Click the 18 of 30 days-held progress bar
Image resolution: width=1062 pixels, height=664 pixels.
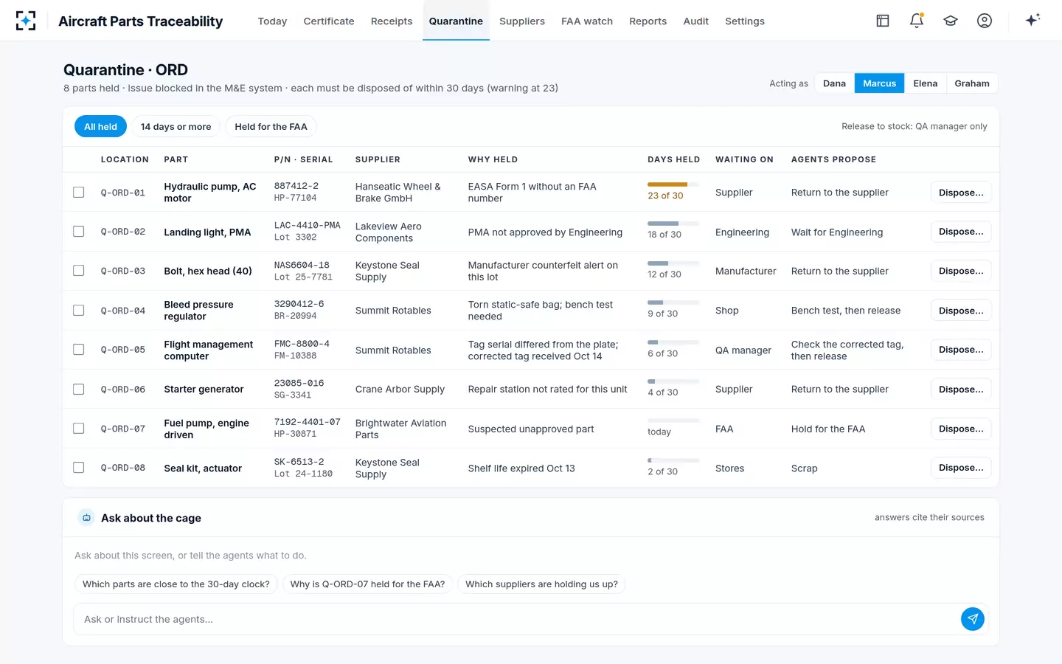673,224
